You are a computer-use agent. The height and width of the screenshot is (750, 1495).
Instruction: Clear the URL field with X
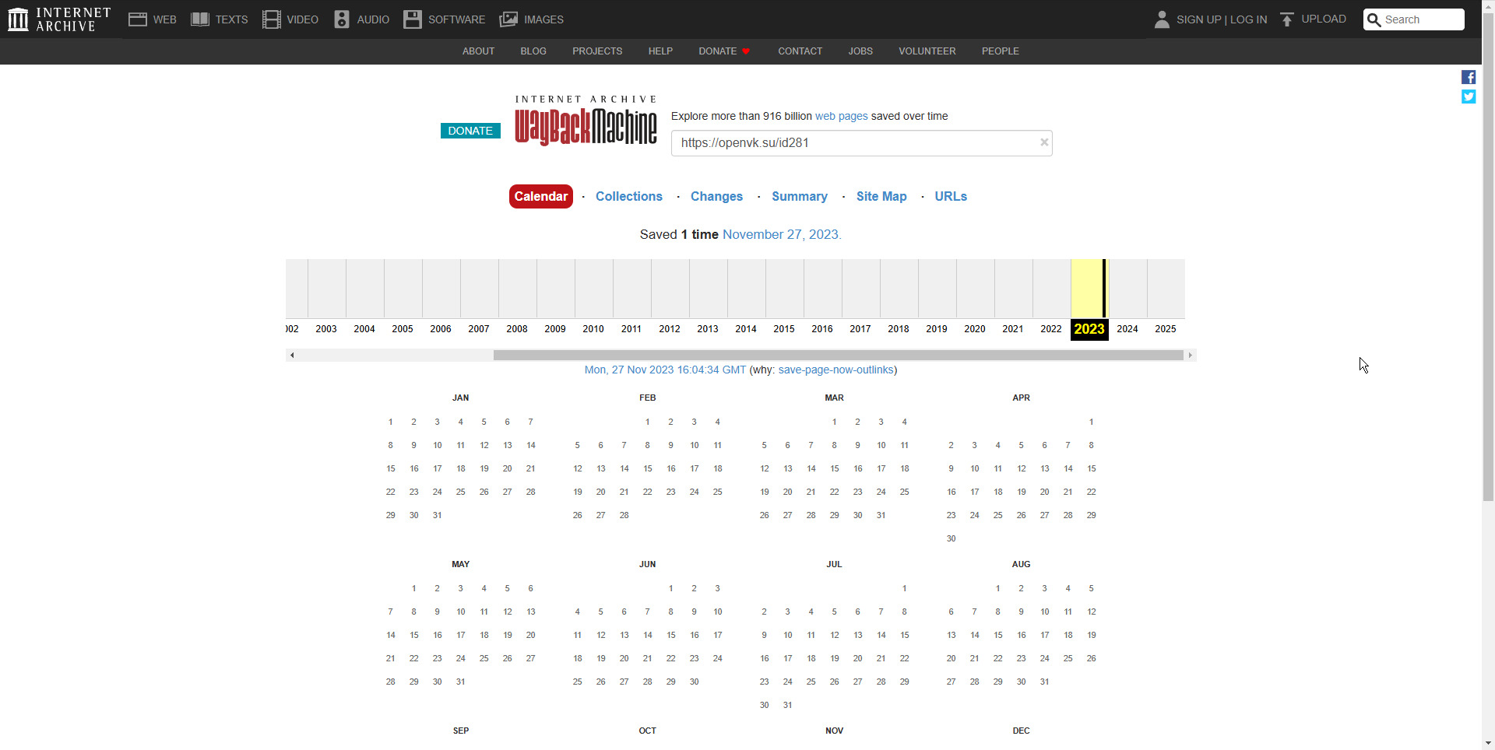coord(1044,142)
